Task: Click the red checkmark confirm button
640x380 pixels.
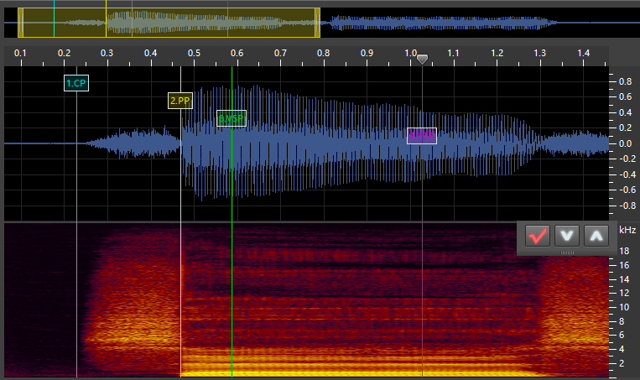Action: click(x=537, y=237)
